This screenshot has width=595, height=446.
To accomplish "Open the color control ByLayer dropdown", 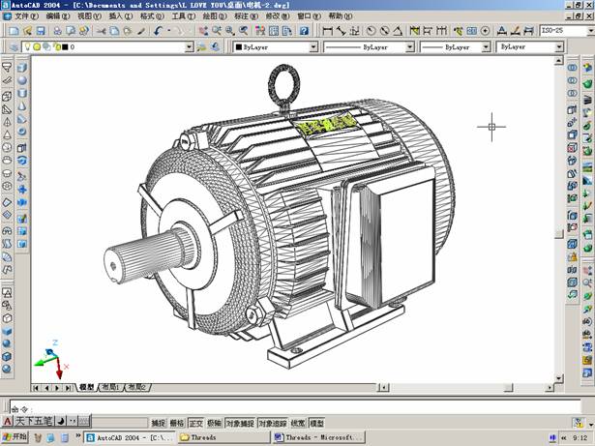I will (x=313, y=47).
